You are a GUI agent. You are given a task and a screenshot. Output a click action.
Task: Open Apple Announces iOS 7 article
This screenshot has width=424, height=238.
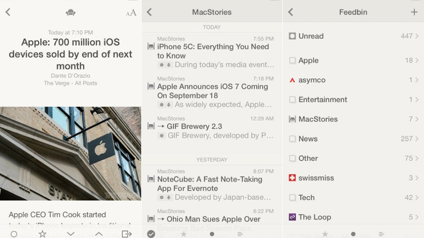click(212, 91)
